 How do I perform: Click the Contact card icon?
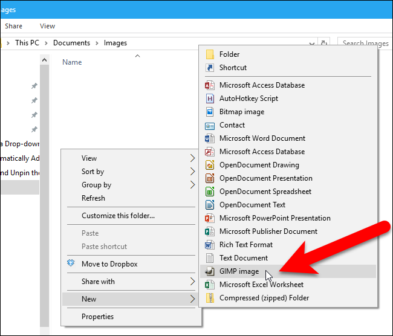tap(210, 125)
